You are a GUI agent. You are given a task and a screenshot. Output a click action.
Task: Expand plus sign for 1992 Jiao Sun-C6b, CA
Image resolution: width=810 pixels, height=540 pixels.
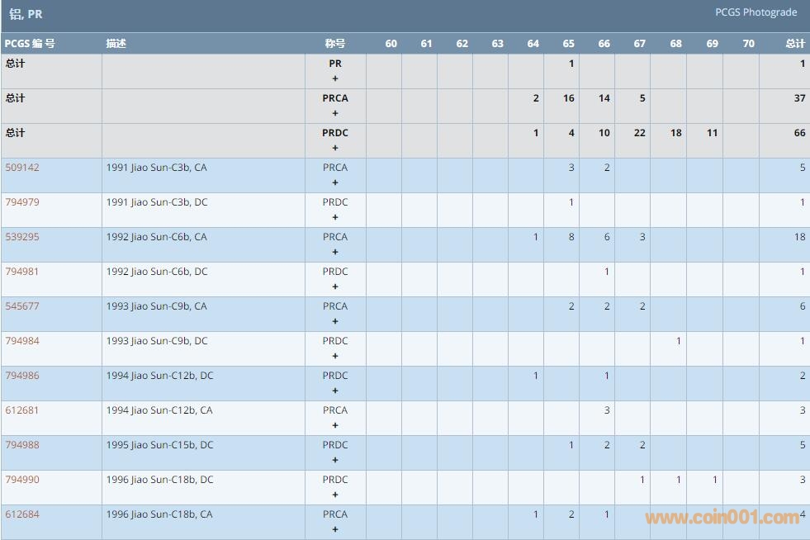coord(335,252)
